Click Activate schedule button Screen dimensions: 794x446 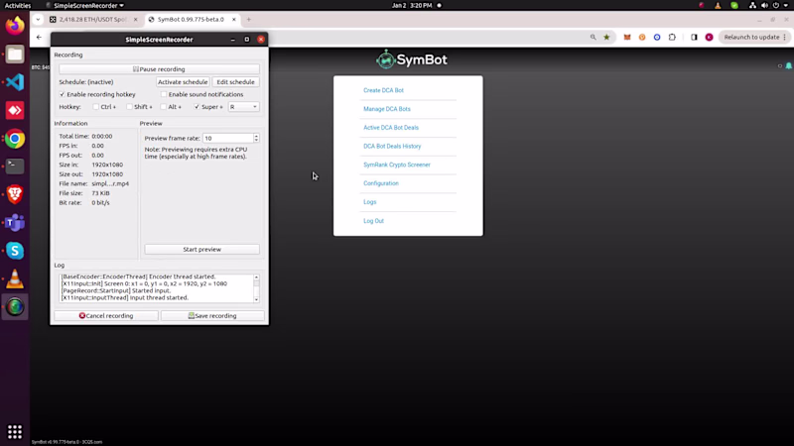183,82
